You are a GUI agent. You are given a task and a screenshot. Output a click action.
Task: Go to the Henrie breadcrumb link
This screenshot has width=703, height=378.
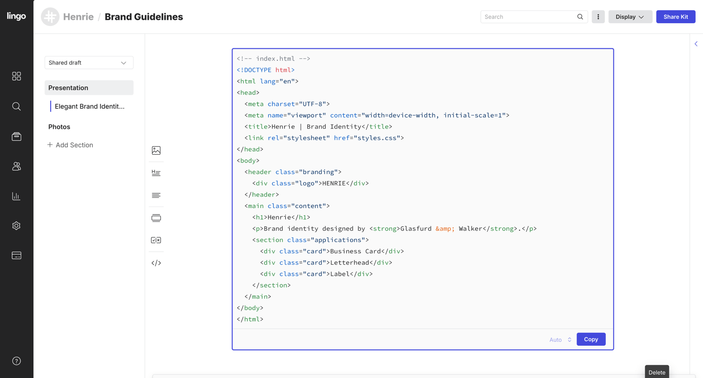pos(78,17)
